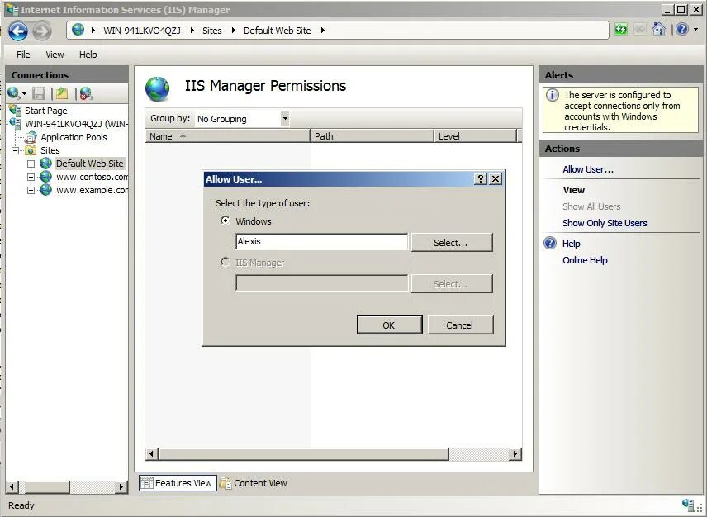Screen dimensions: 707x517
Task: Select the IIS Manager radio button
Action: [225, 262]
